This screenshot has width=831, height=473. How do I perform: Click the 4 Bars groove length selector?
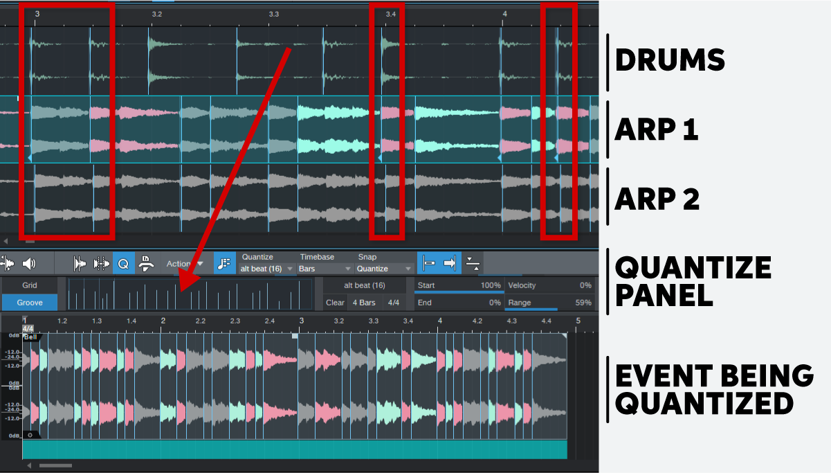tap(365, 302)
